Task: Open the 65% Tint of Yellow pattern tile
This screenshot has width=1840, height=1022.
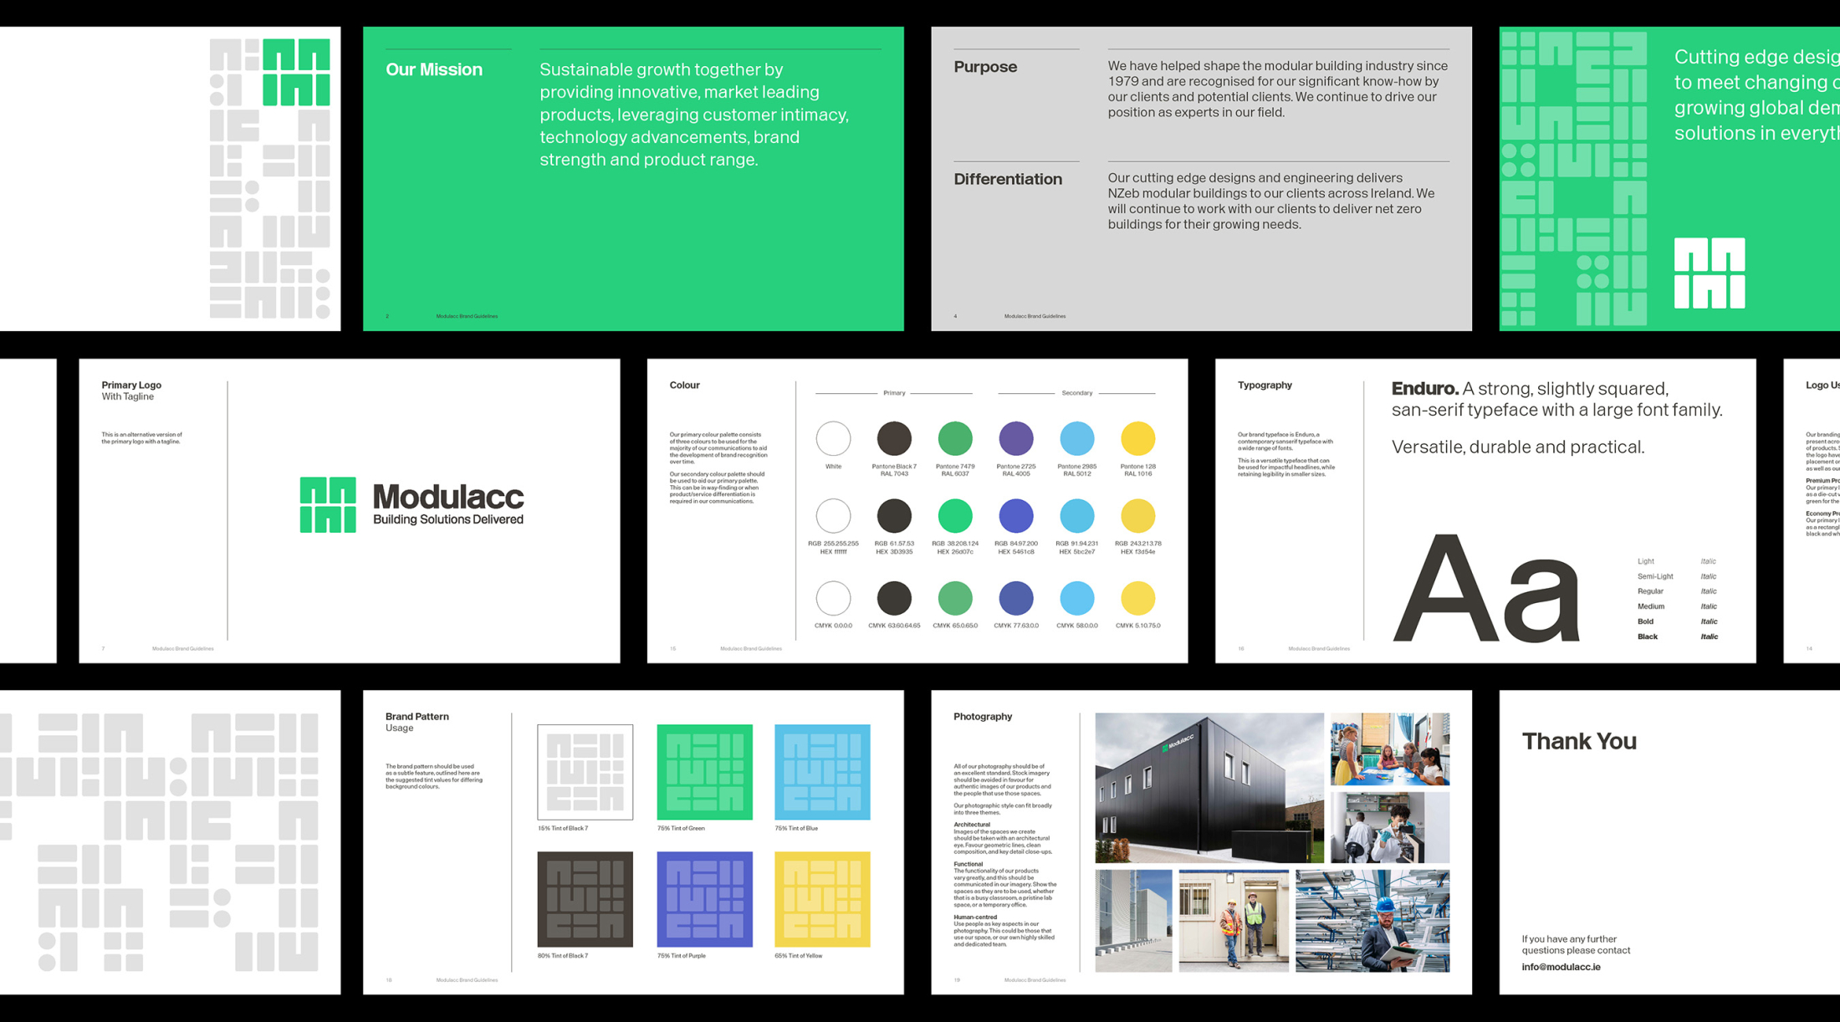Action: (x=823, y=899)
